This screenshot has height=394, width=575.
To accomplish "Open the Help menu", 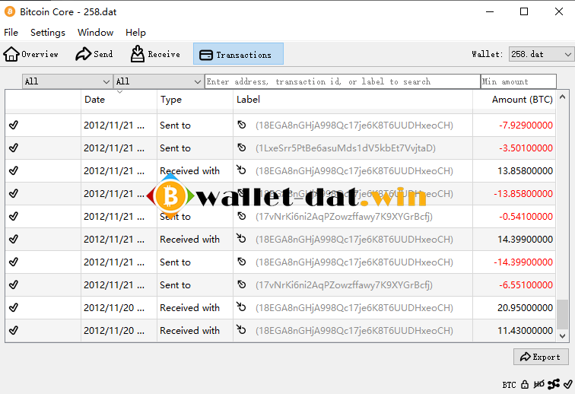I will click(x=135, y=32).
